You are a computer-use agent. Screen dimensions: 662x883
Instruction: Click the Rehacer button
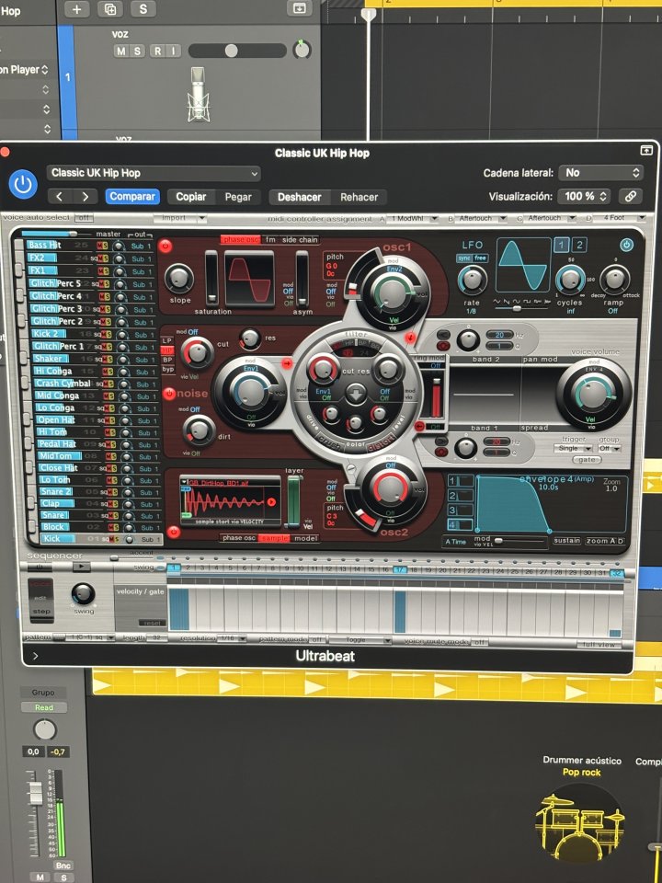click(x=359, y=197)
